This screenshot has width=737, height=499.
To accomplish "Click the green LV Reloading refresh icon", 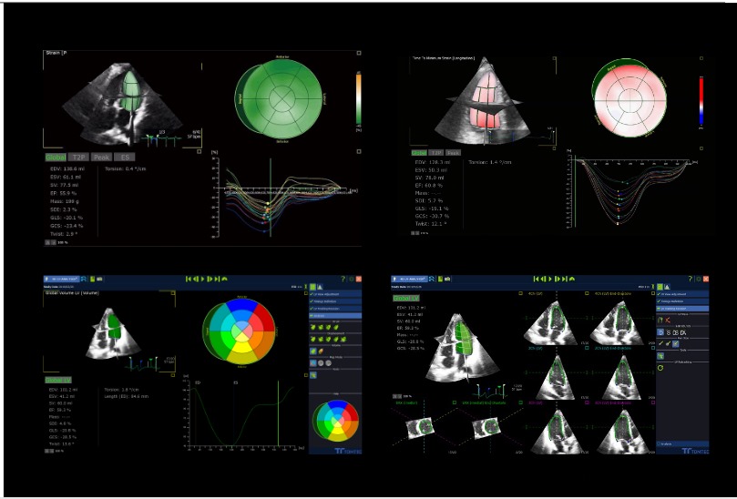I will click(660, 368).
